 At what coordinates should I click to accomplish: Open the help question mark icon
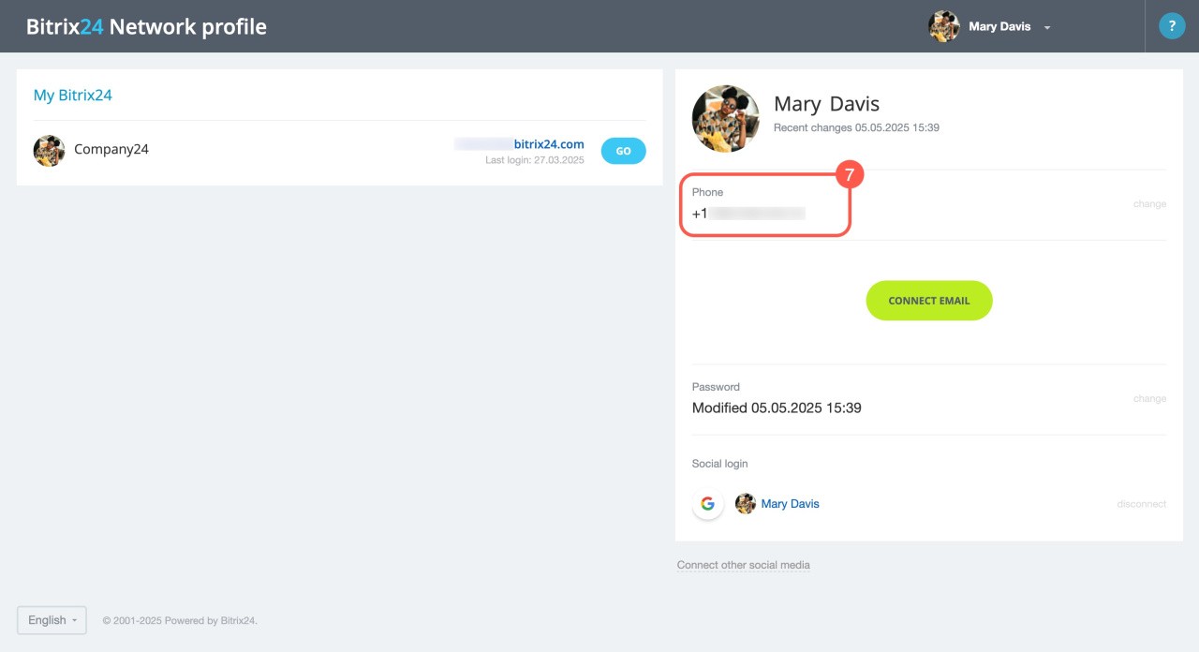[1172, 26]
